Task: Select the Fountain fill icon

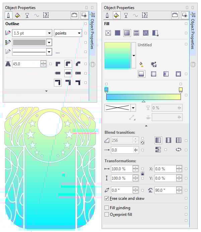Action: click(x=127, y=33)
